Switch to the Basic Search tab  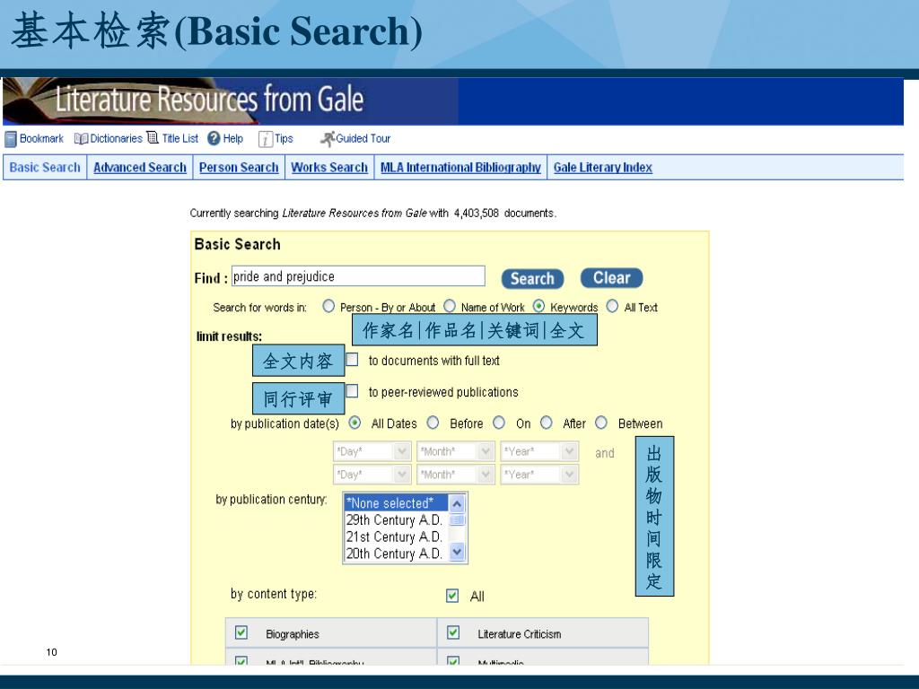pos(45,168)
